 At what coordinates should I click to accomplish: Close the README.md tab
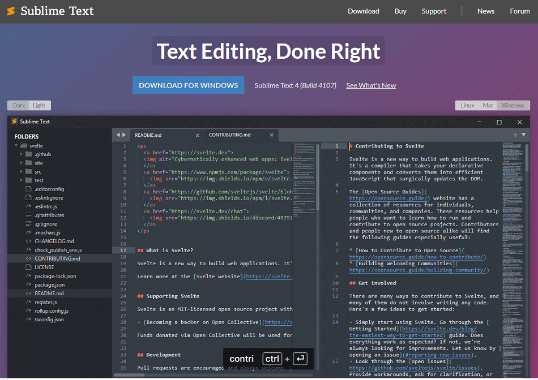197,135
